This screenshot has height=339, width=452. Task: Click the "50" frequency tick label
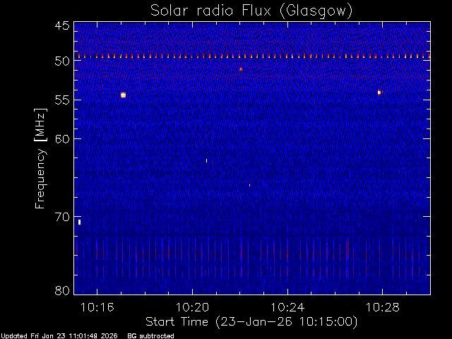(x=62, y=61)
